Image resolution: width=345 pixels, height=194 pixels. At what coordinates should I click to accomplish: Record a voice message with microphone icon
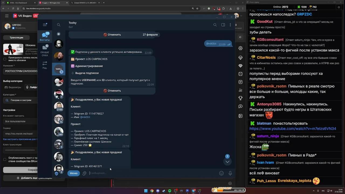coord(230,173)
